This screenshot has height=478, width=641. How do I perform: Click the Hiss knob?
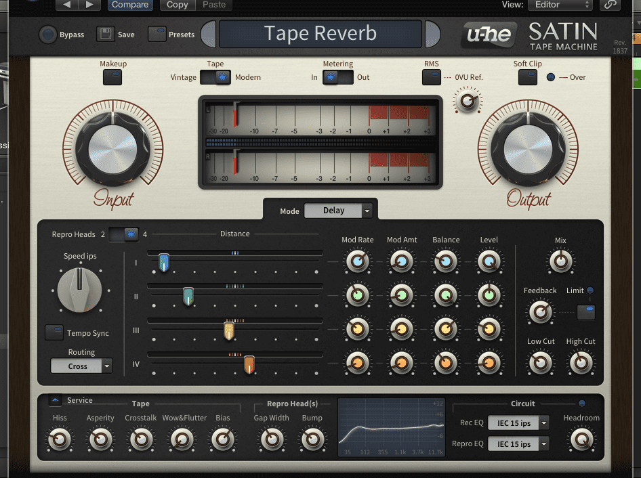point(60,439)
